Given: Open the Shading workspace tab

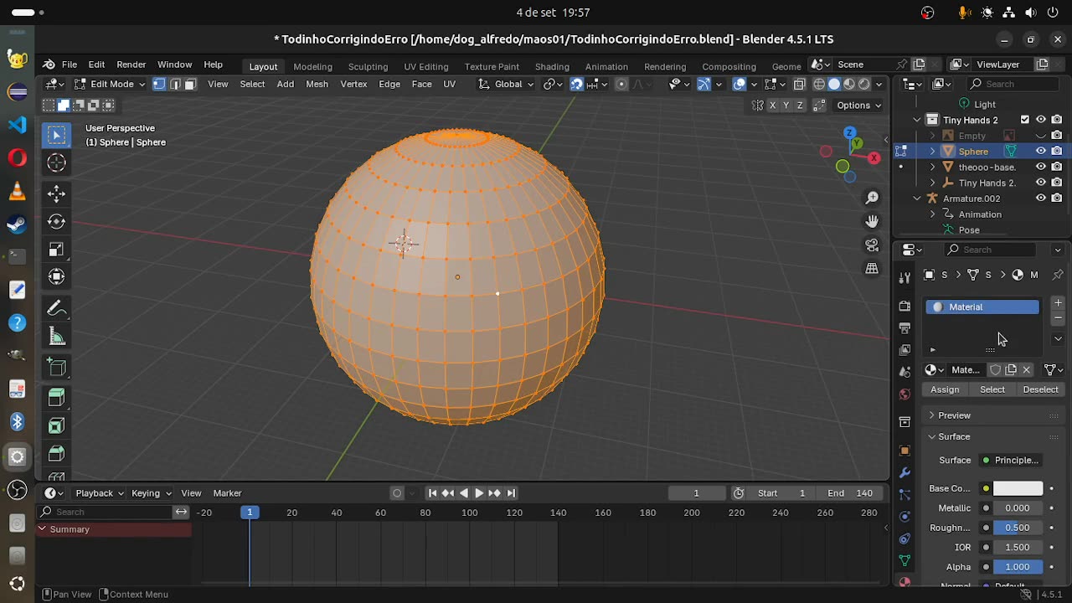Looking at the screenshot, I should (552, 66).
